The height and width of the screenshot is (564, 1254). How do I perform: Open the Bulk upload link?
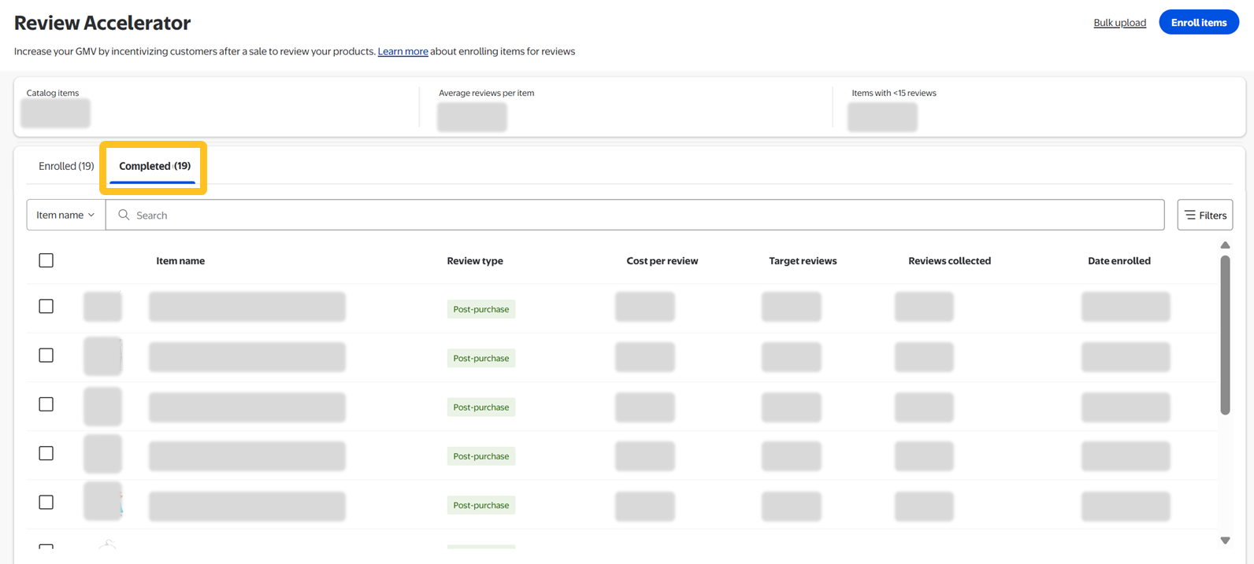point(1119,23)
